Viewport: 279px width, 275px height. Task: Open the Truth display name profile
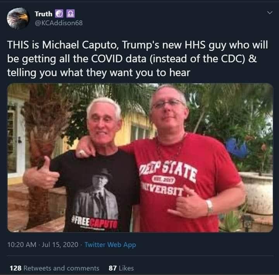(x=43, y=14)
